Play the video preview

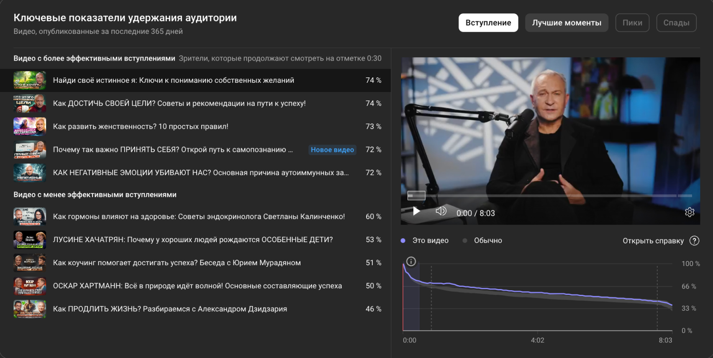416,211
